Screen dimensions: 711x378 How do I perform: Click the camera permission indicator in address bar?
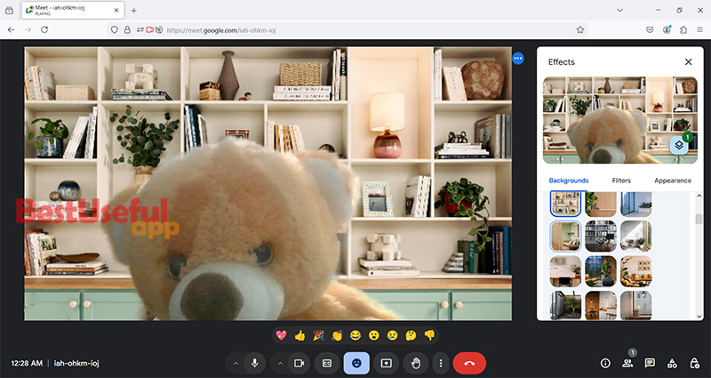click(149, 30)
